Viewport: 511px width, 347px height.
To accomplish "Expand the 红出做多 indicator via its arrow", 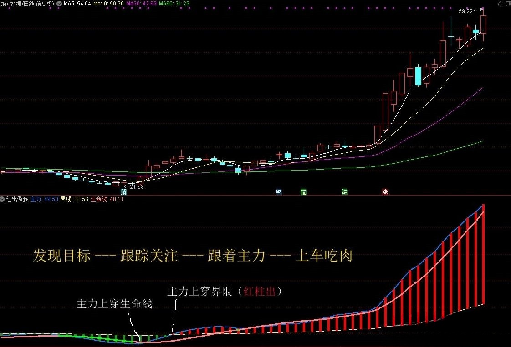I will [x=3, y=199].
